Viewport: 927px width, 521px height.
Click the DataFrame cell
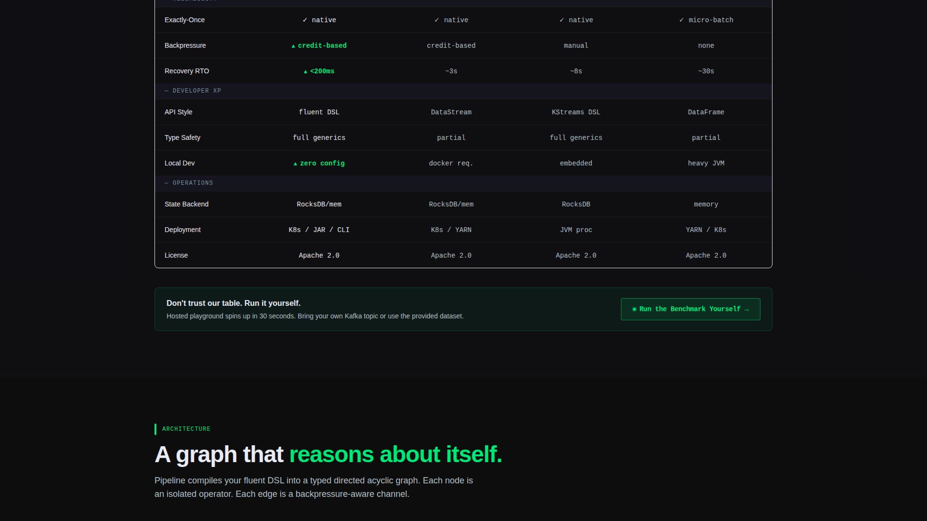(x=706, y=112)
